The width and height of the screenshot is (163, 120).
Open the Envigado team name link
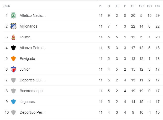(27, 59)
